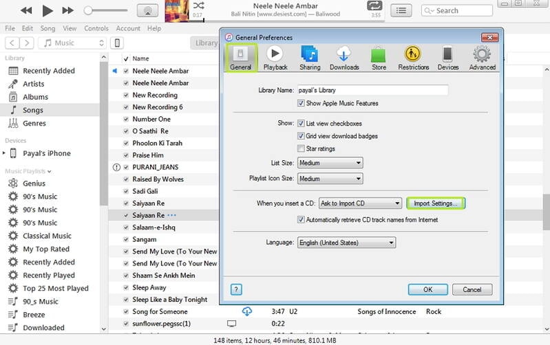Toggle Show Apple Music Features checkbox

pyautogui.click(x=301, y=103)
